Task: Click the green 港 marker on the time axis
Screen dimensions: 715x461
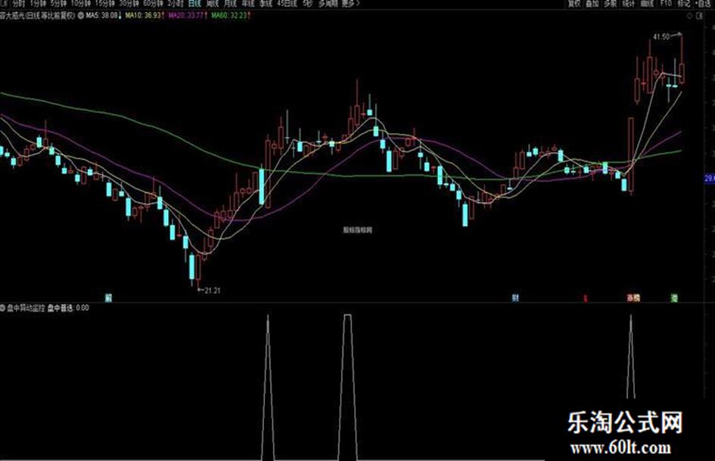Action: click(x=674, y=297)
